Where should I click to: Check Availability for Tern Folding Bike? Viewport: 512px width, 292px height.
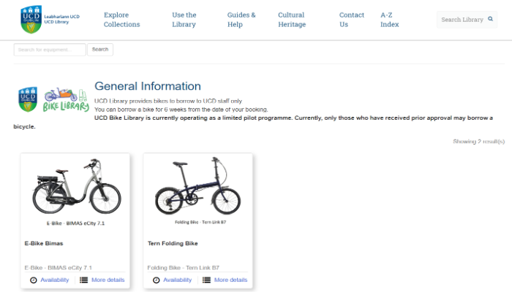[x=177, y=280]
